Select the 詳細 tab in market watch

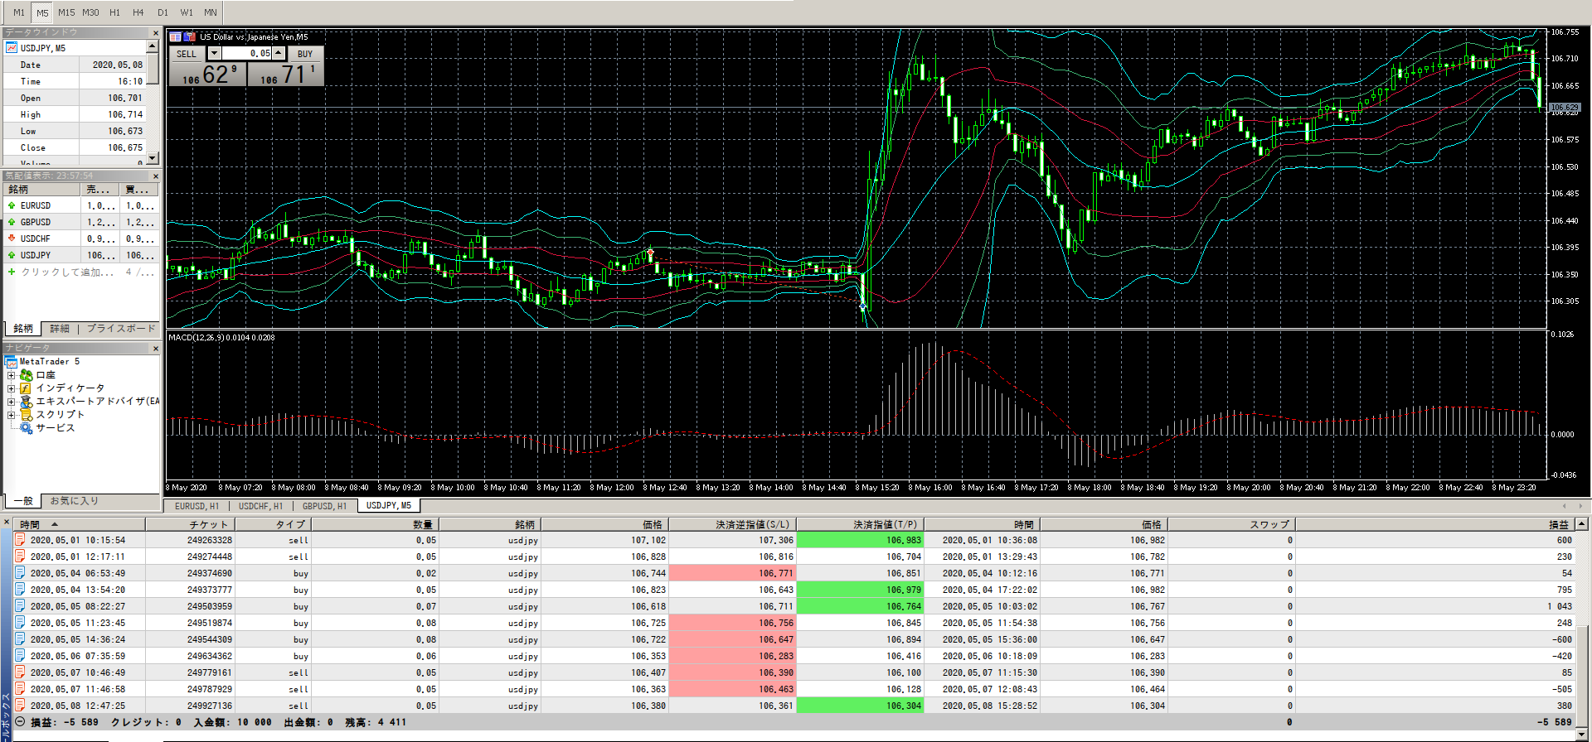(x=60, y=329)
